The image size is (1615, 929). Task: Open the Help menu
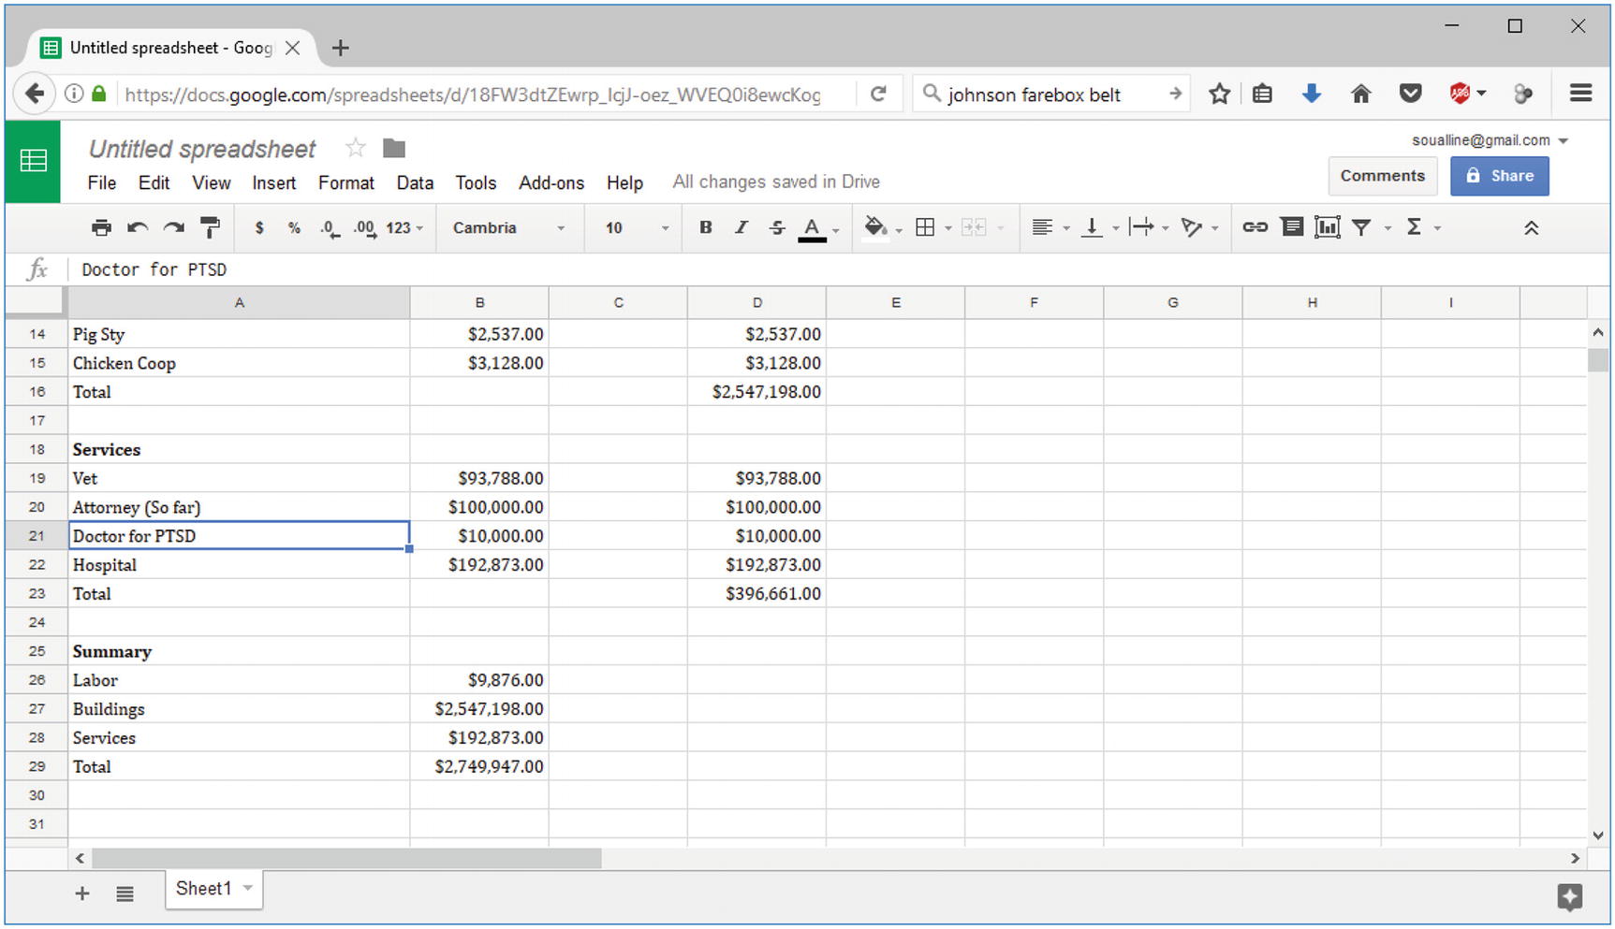point(624,182)
